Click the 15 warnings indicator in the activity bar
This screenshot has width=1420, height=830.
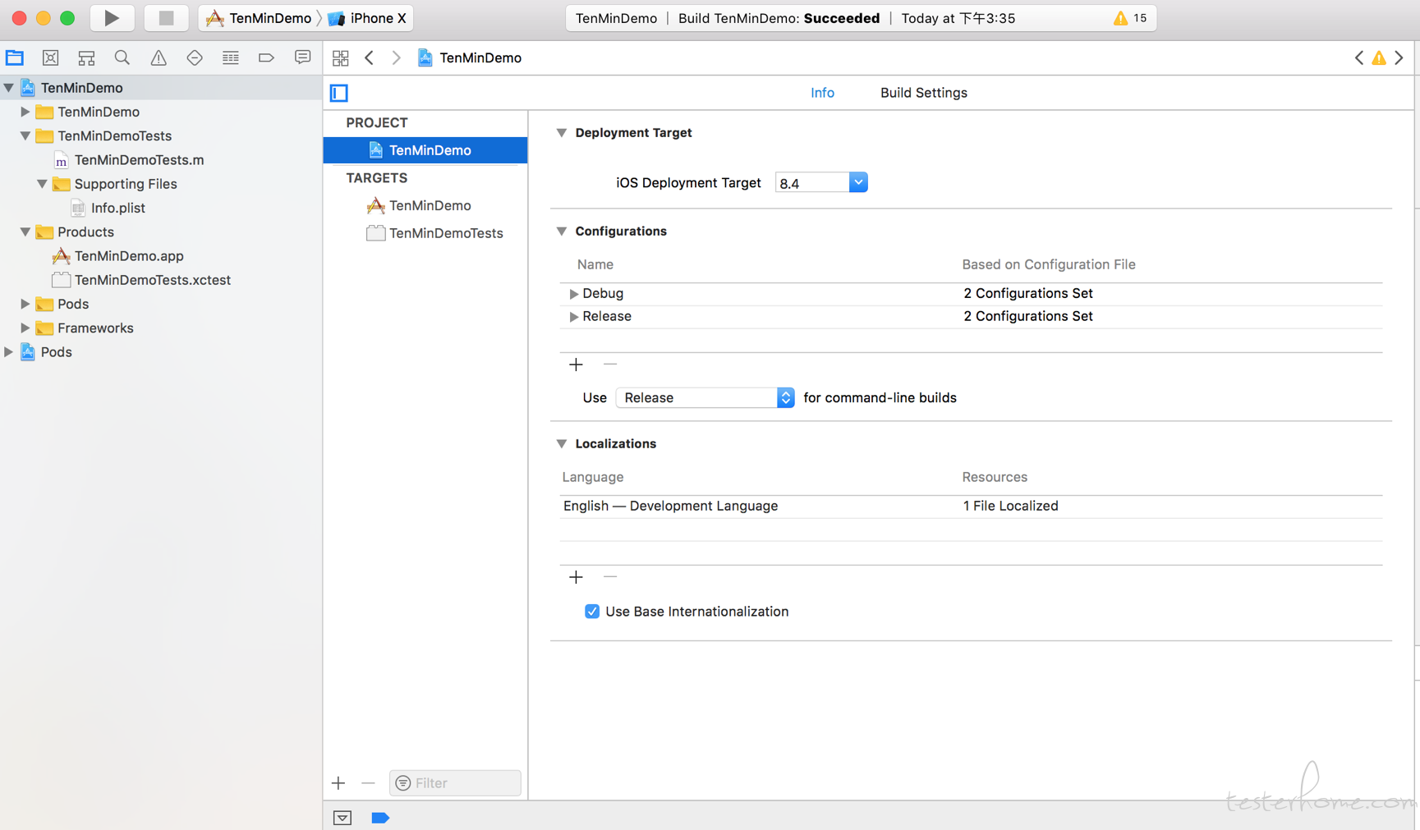(x=1130, y=18)
